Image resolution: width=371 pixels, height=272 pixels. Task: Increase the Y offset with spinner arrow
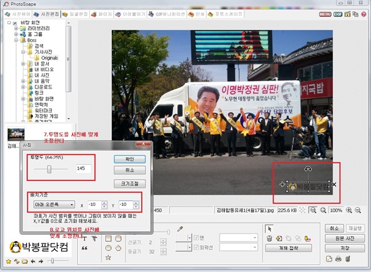[137, 203]
